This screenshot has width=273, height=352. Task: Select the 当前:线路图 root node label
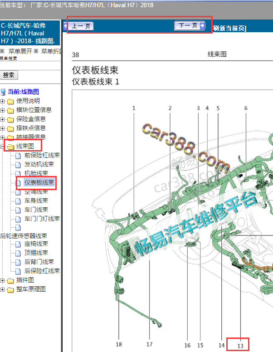(x=23, y=92)
